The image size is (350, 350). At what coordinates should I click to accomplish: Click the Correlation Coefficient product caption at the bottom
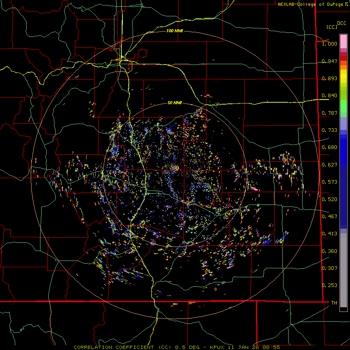coord(177,347)
